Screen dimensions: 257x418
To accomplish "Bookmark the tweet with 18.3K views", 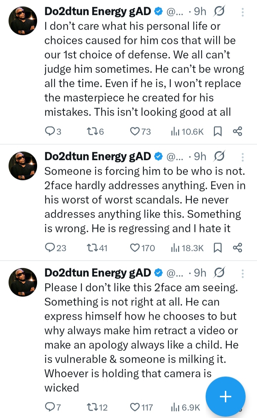I will pyautogui.click(x=217, y=248).
